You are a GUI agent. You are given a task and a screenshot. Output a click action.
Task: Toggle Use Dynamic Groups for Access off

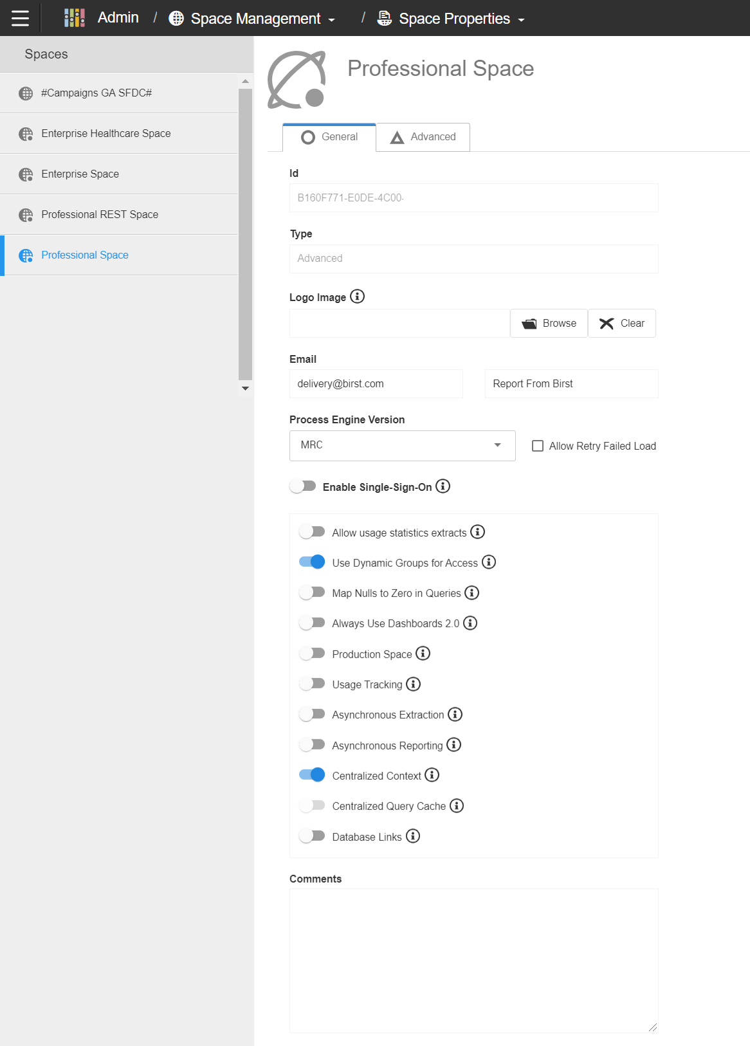(x=312, y=562)
